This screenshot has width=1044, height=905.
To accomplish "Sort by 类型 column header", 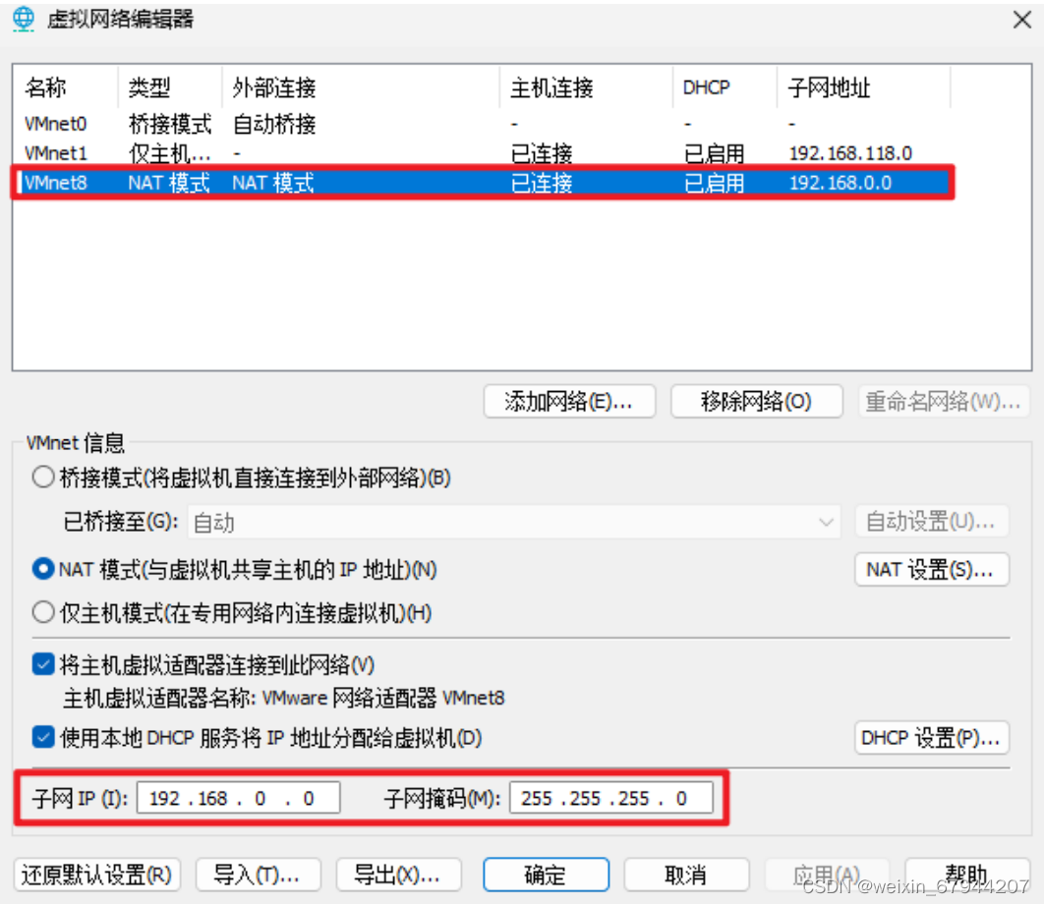I will tap(170, 87).
